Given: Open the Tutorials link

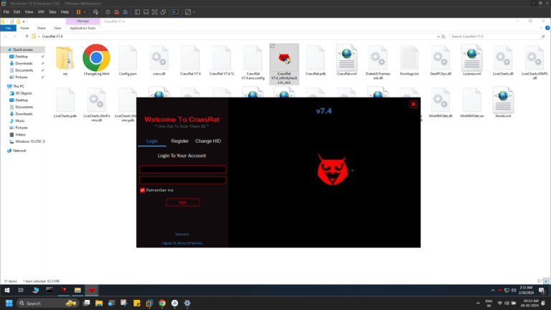Looking at the screenshot, I should click(x=182, y=234).
